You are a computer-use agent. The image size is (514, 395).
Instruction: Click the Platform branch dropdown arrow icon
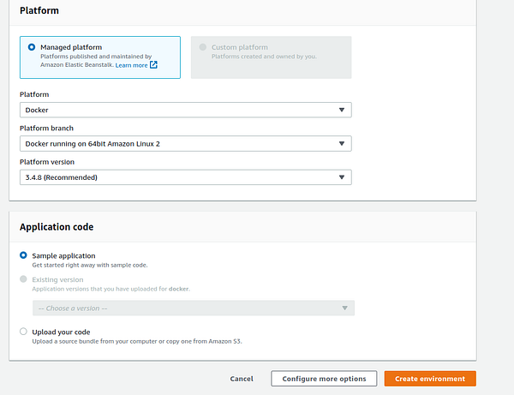[x=342, y=144]
